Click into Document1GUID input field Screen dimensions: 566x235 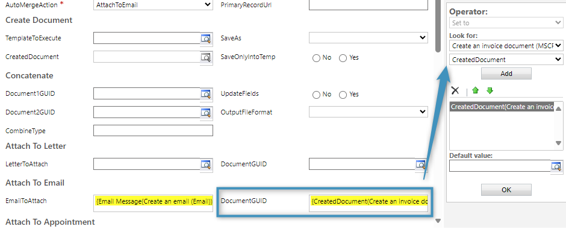click(x=146, y=93)
